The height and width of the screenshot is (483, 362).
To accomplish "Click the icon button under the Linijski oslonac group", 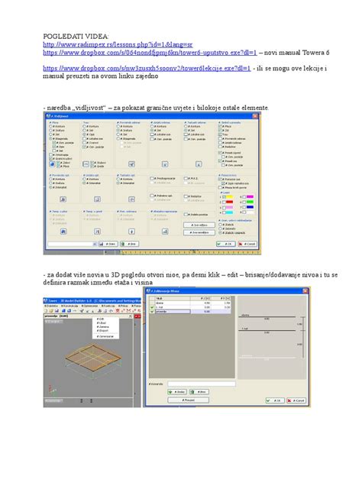I will click(165, 164).
